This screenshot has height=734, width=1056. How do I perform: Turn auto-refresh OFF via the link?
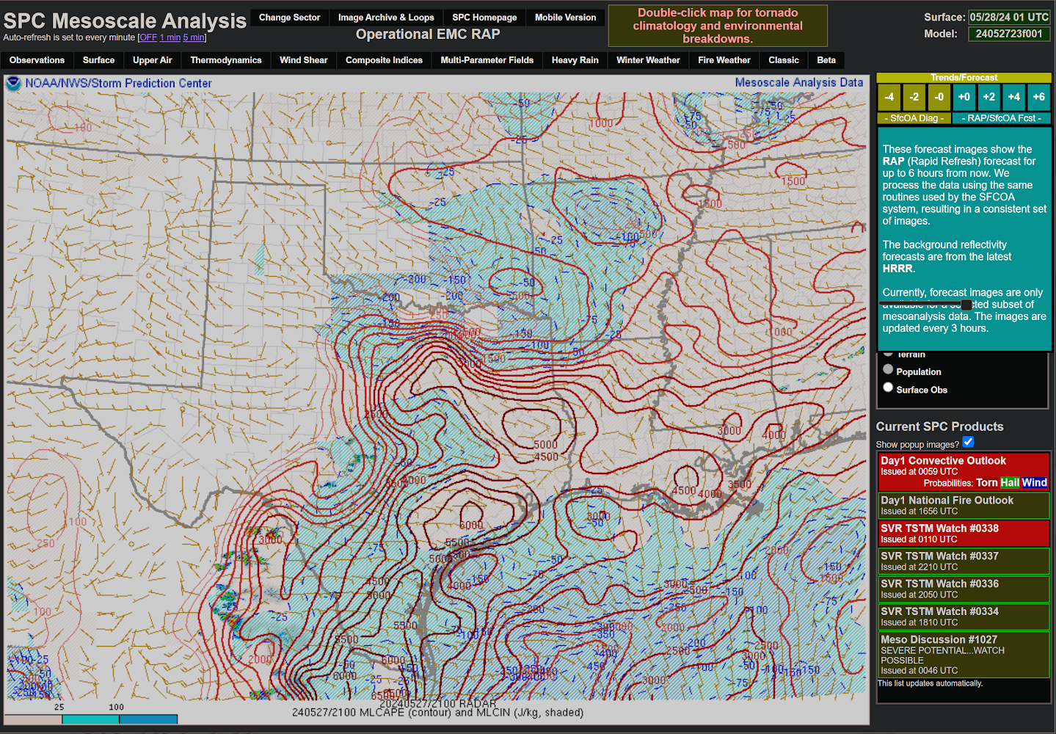pyautogui.click(x=148, y=37)
